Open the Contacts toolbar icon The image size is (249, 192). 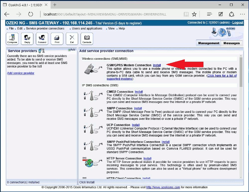click(x=87, y=39)
